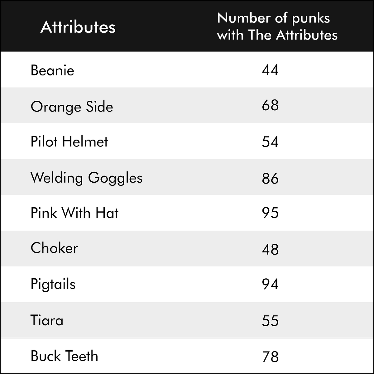
Task: Click the Pink With Hat label
Action: [74, 213]
